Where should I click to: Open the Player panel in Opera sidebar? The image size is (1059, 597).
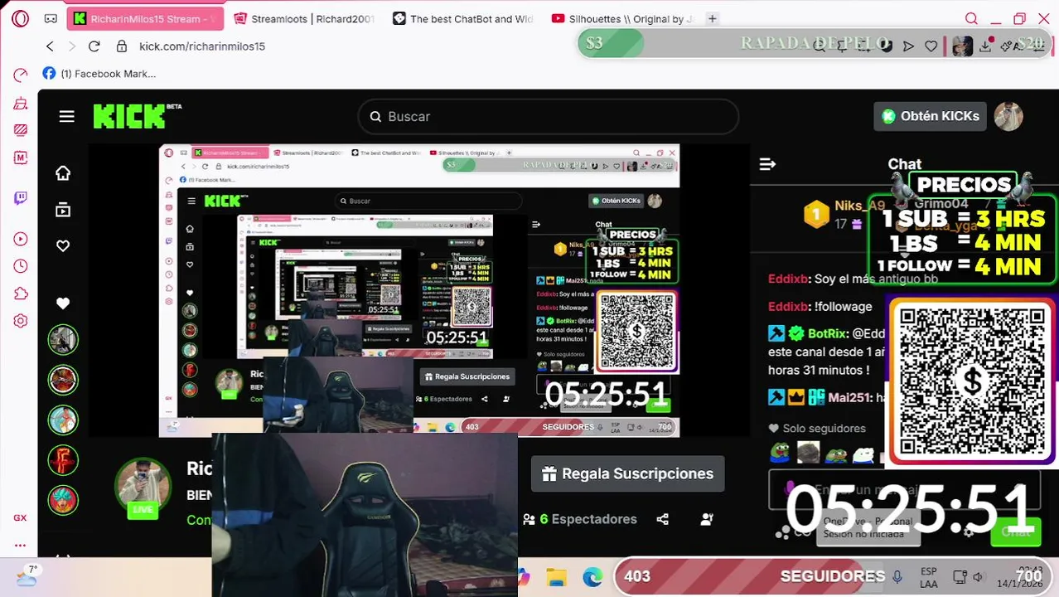[x=21, y=239]
